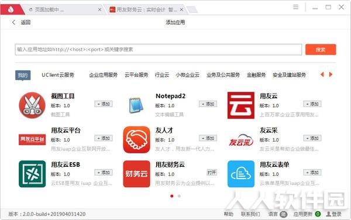Image resolution: width=351 pixels, height=220 pixels.
Task: Focus the application address search field
Action: [159, 50]
